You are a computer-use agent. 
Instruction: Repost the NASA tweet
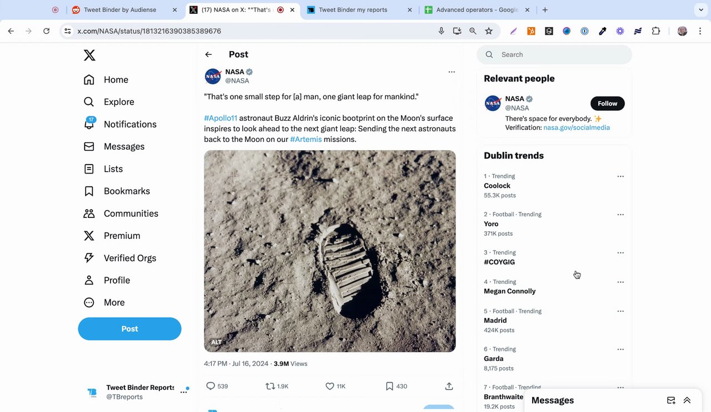click(x=271, y=386)
